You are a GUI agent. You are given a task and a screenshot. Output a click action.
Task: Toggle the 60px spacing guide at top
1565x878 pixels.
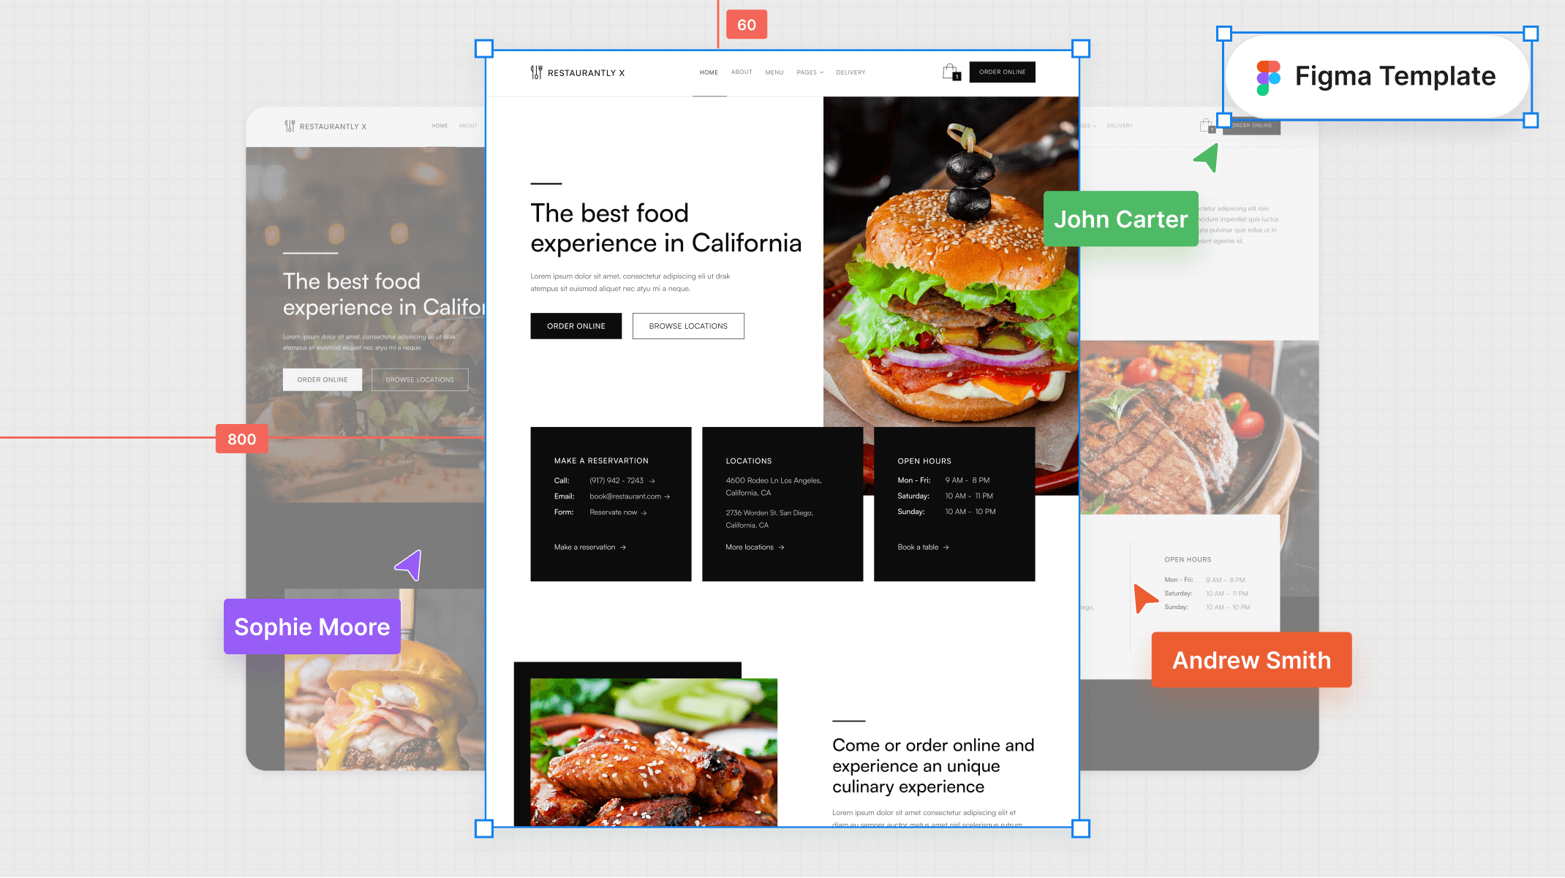tap(745, 23)
